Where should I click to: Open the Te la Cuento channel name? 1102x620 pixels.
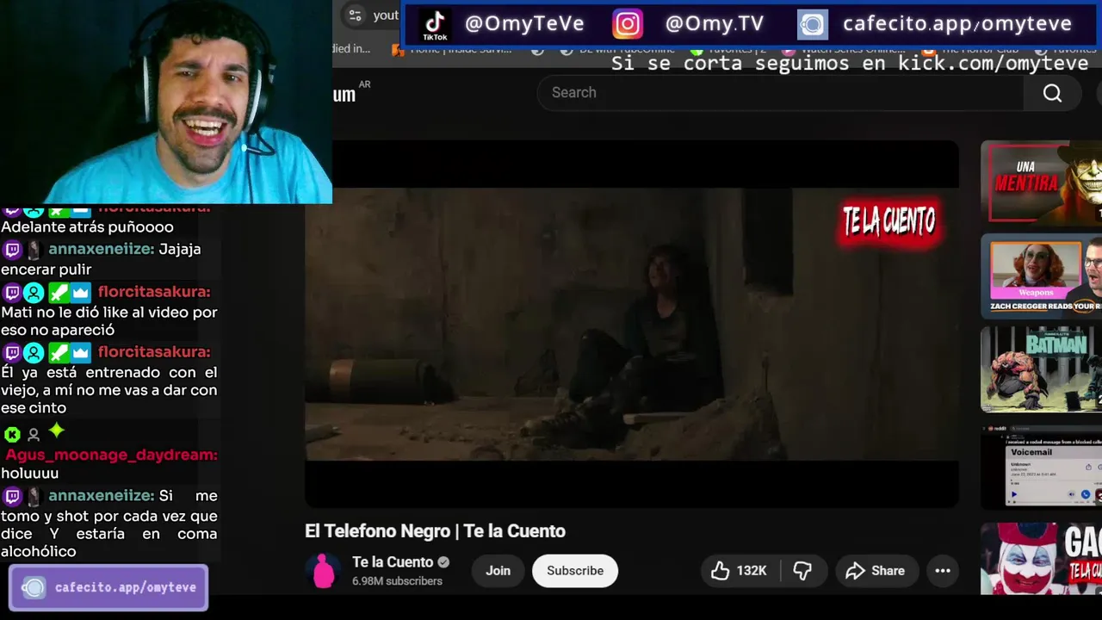coord(393,562)
